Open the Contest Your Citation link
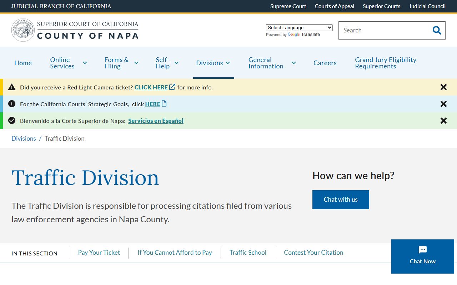This screenshot has height=285, width=457. pyautogui.click(x=313, y=253)
